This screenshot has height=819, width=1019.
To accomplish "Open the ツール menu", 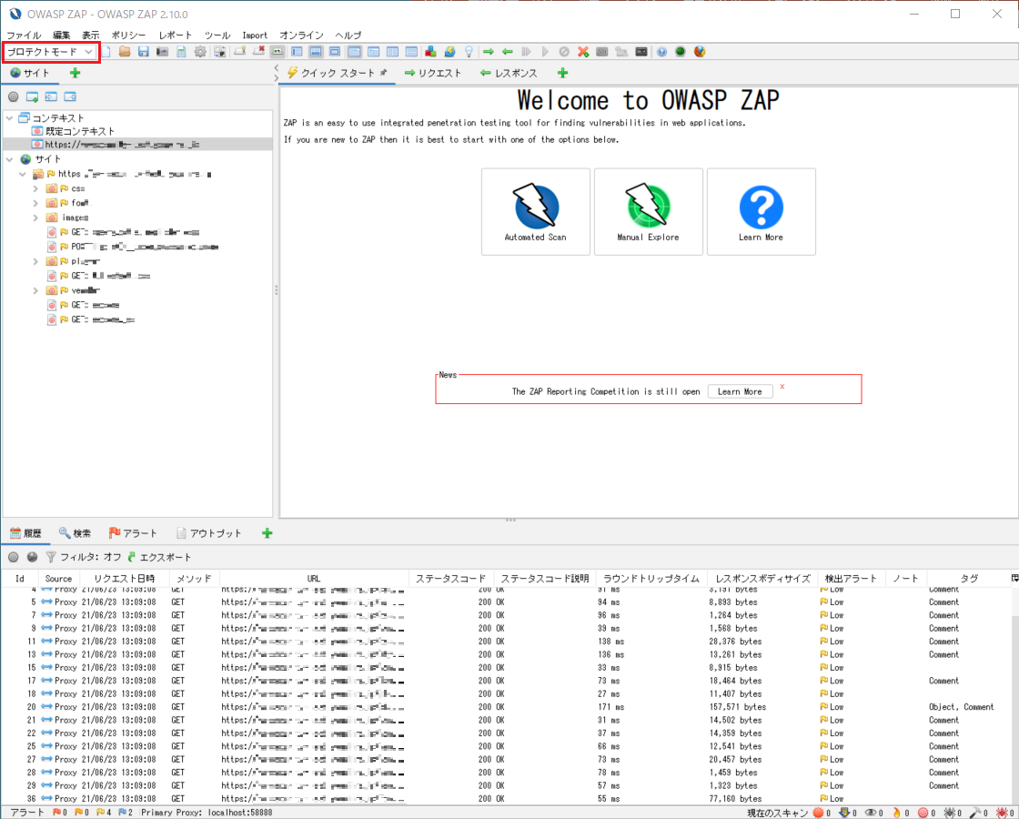I will (x=217, y=35).
